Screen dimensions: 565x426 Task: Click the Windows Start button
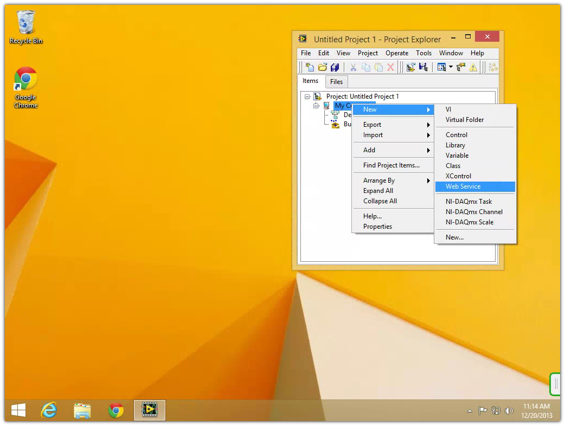pyautogui.click(x=18, y=411)
